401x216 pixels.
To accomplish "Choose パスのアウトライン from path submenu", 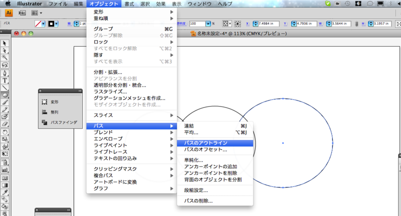I will tap(215, 143).
